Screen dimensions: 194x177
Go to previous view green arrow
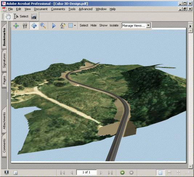coord(122,172)
